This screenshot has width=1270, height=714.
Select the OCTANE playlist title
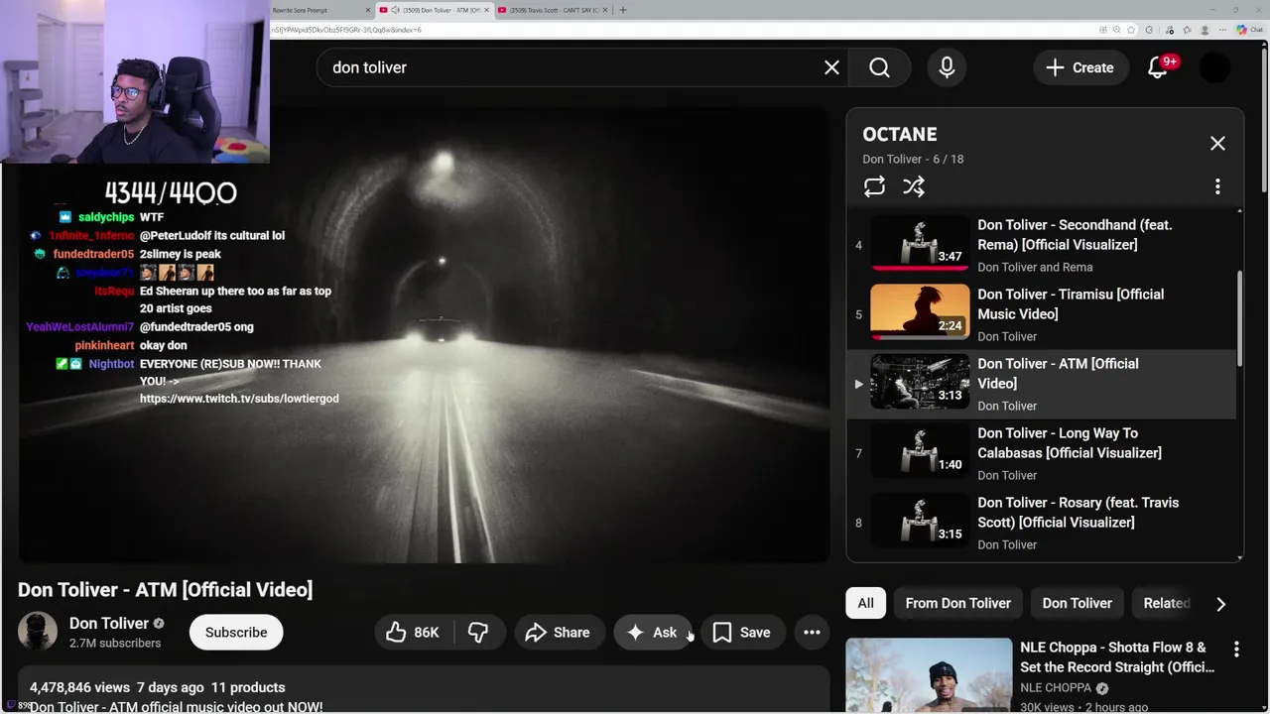click(x=900, y=134)
